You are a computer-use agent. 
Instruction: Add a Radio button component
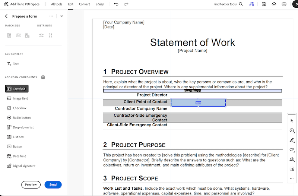click(x=19, y=118)
